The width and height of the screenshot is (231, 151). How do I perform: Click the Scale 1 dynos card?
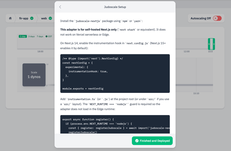(34, 75)
